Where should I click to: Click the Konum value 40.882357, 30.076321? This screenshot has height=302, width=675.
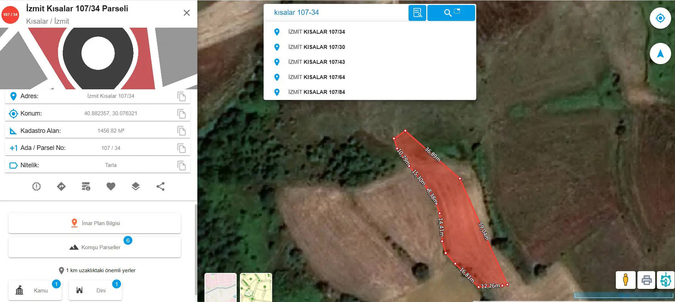(111, 113)
